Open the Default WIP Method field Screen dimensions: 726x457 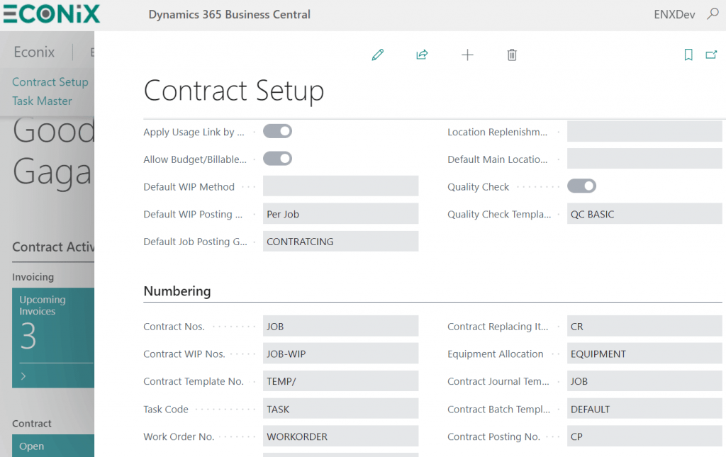(x=340, y=186)
